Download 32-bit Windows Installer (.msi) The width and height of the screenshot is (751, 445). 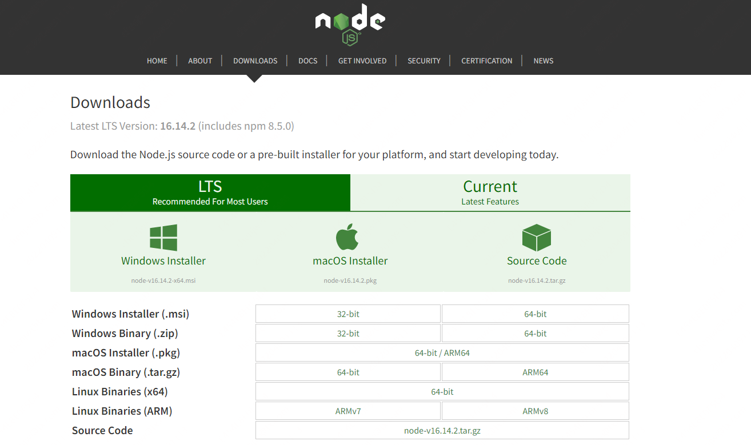tap(348, 314)
